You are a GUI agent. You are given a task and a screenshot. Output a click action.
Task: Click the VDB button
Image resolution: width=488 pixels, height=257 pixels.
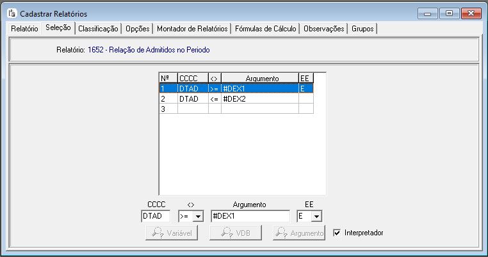tap(236, 233)
